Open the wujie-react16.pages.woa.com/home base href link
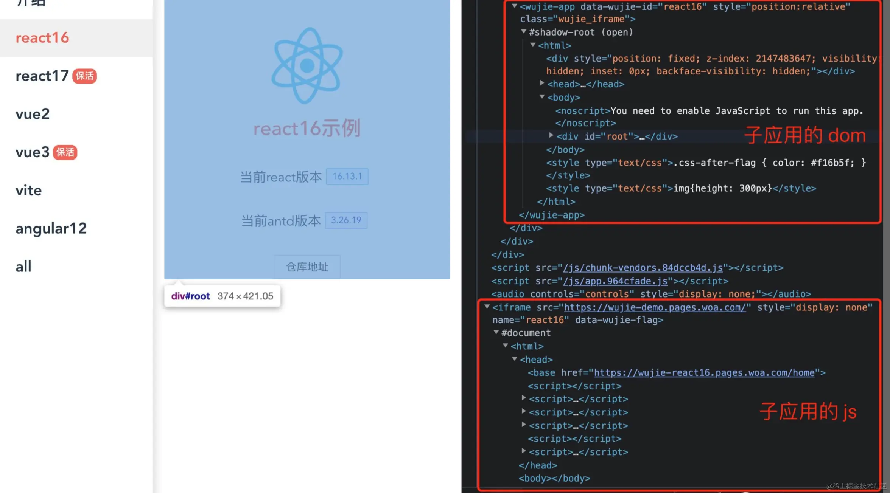The height and width of the screenshot is (493, 890). (x=704, y=373)
